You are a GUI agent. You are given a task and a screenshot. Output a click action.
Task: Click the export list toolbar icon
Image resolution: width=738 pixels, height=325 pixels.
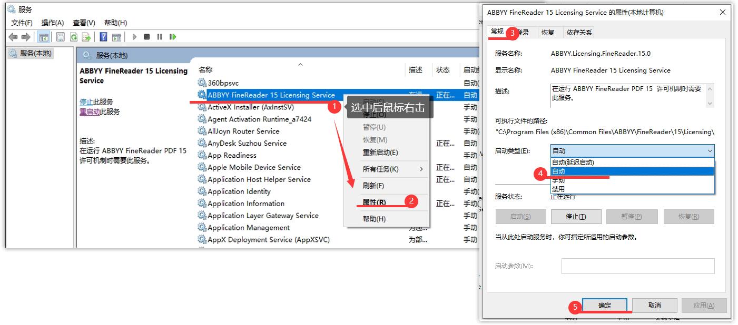[86, 37]
